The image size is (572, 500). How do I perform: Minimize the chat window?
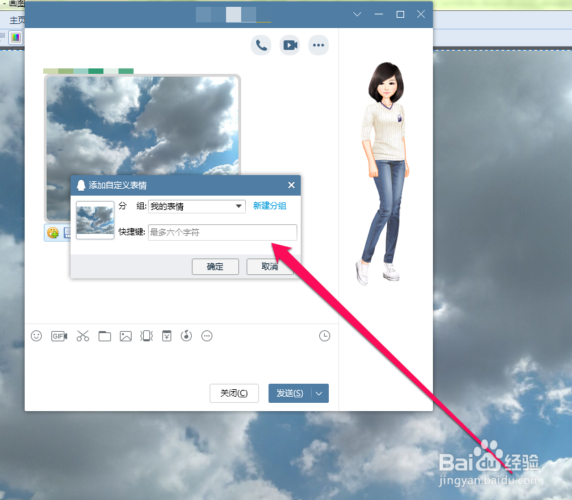pos(379,14)
